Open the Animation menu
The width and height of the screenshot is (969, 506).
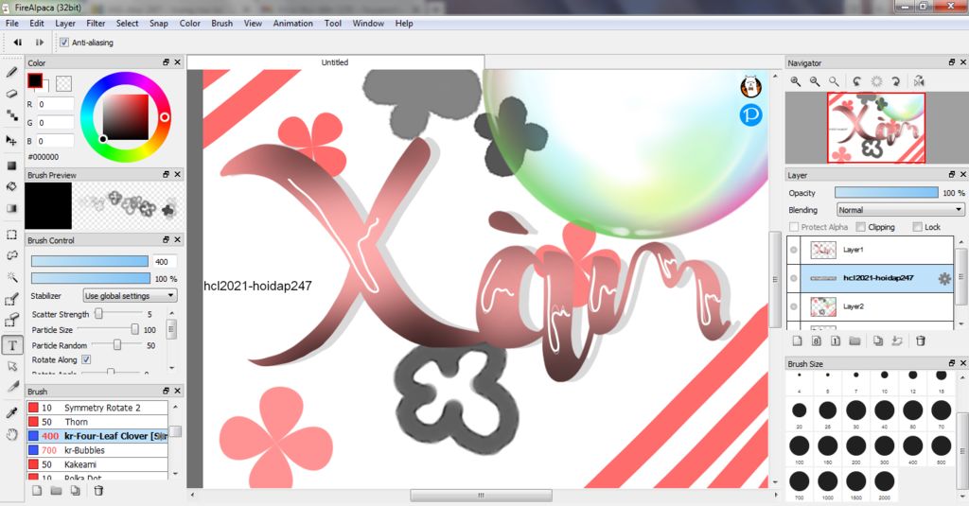(293, 24)
